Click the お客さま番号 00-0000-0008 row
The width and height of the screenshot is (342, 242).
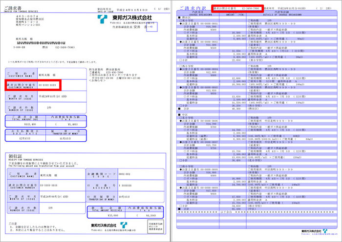[x=256, y=169]
